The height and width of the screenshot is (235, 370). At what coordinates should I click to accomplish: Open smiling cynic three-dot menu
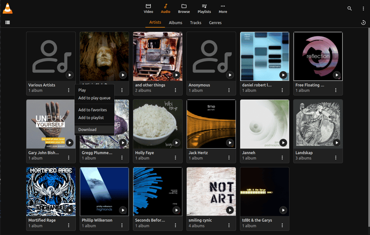[229, 225]
